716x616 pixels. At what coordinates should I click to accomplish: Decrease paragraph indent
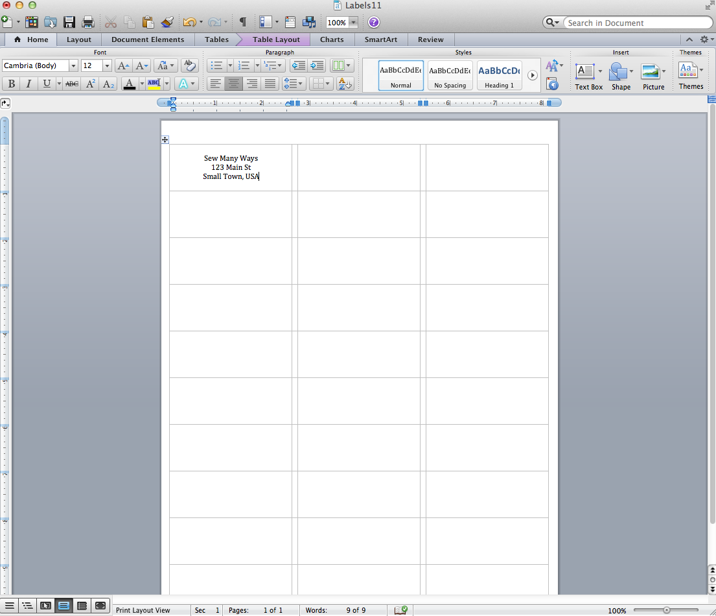pyautogui.click(x=299, y=65)
